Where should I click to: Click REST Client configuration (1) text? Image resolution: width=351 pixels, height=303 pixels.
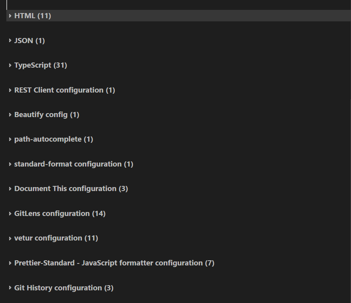pyautogui.click(x=65, y=90)
